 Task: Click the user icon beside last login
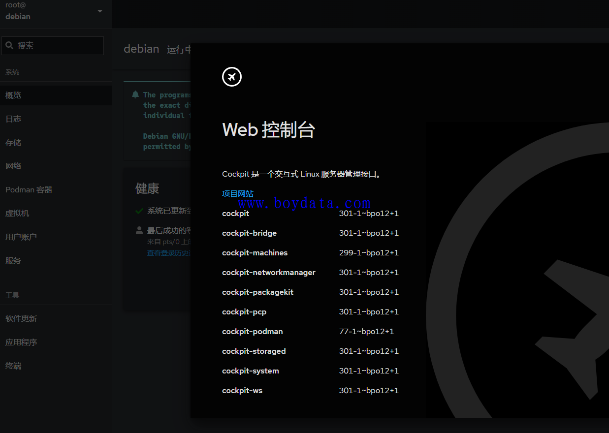(x=139, y=230)
